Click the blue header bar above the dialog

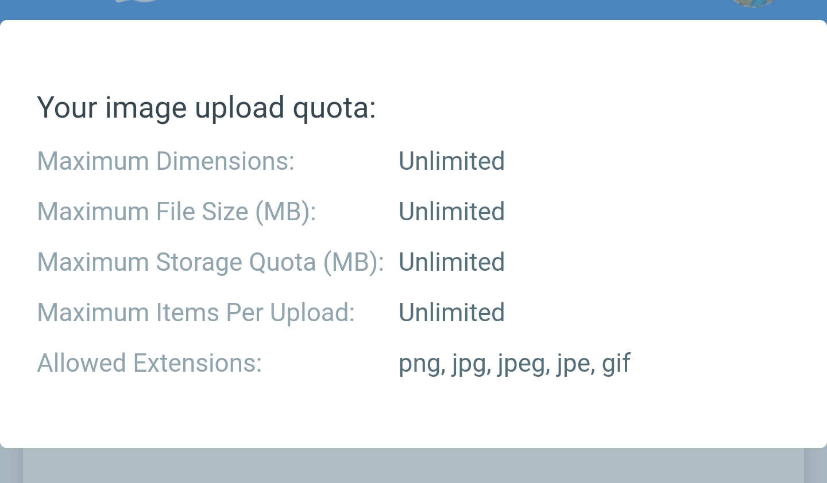[413, 9]
